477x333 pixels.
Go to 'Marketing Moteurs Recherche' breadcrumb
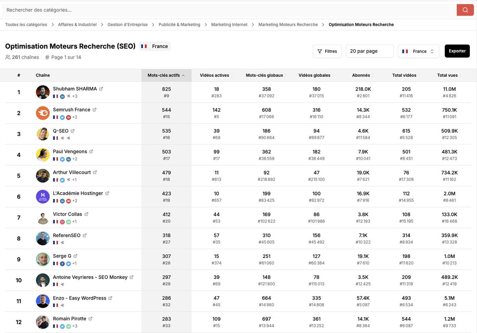(x=288, y=25)
